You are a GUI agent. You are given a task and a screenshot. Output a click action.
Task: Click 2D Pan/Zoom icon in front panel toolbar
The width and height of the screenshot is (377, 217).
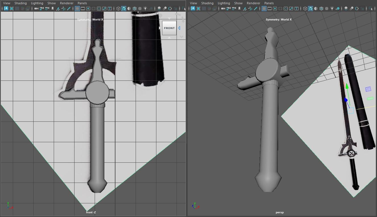click(63, 9)
